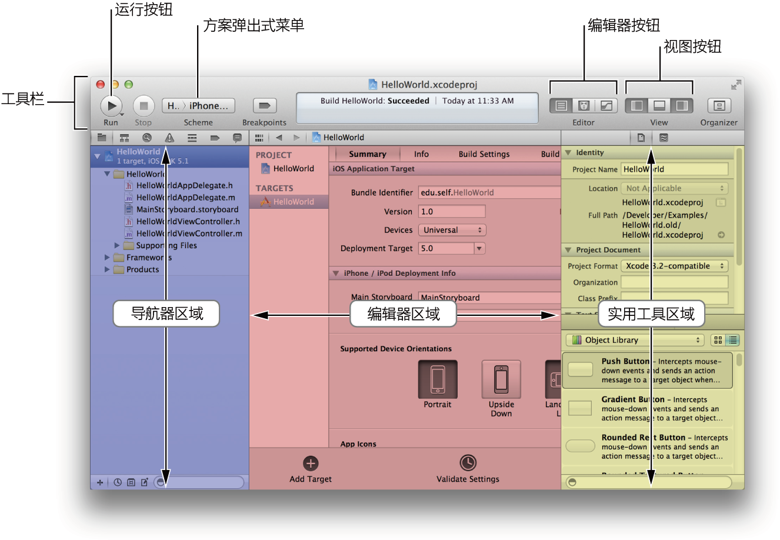Toggle the Utilities area view button
780x540 pixels.
(682, 106)
